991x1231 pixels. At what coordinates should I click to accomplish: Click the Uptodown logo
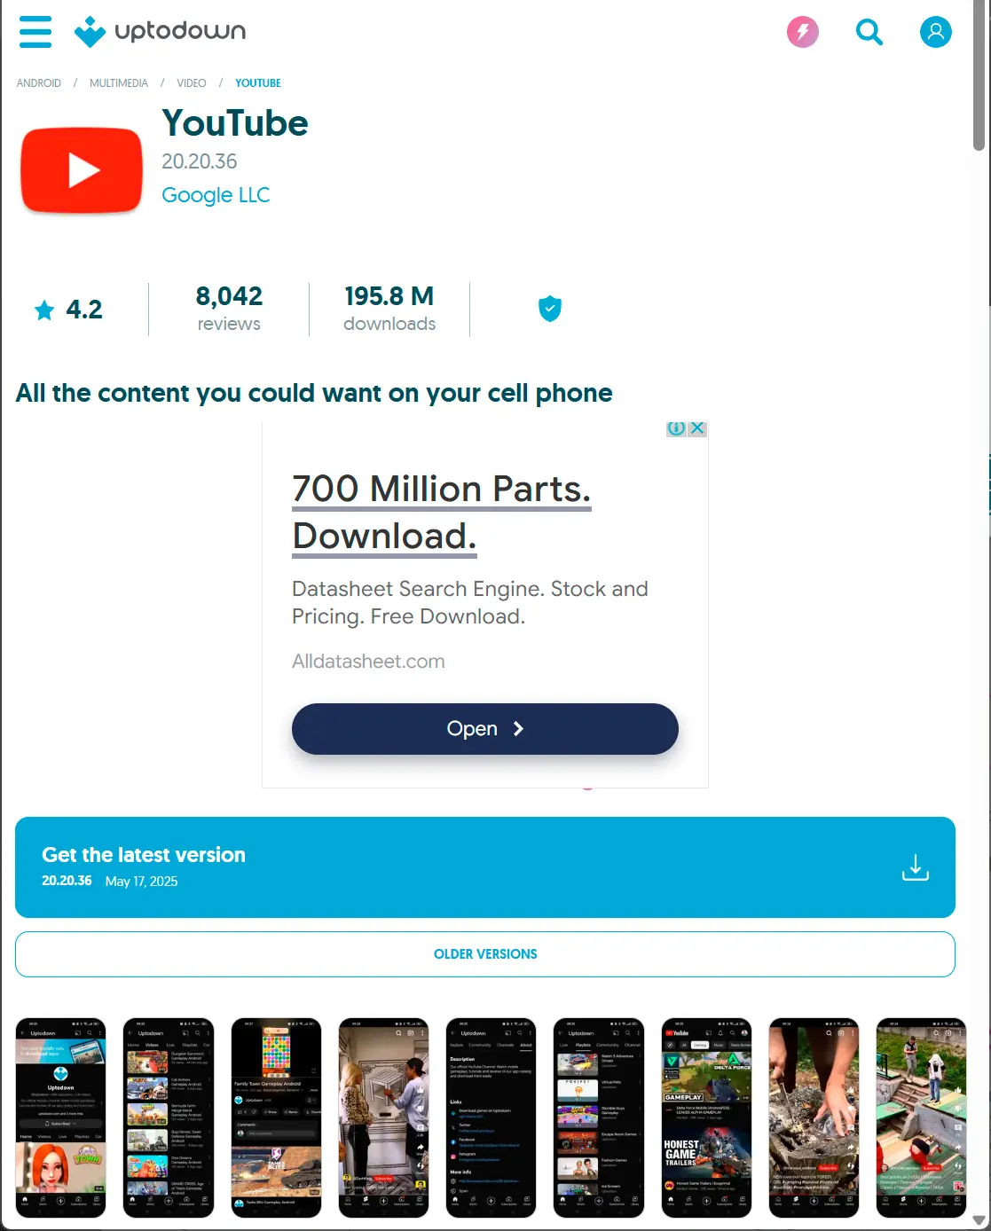click(160, 32)
